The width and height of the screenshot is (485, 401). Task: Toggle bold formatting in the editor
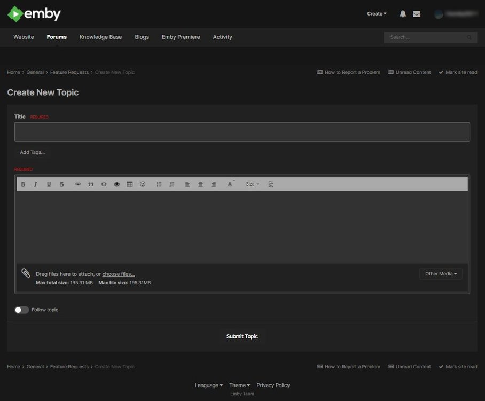click(23, 184)
